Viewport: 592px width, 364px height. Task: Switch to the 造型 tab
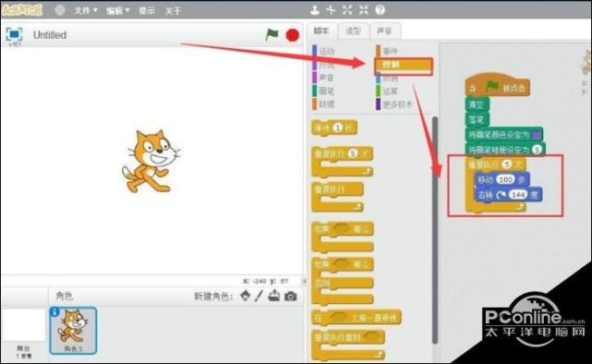point(353,31)
